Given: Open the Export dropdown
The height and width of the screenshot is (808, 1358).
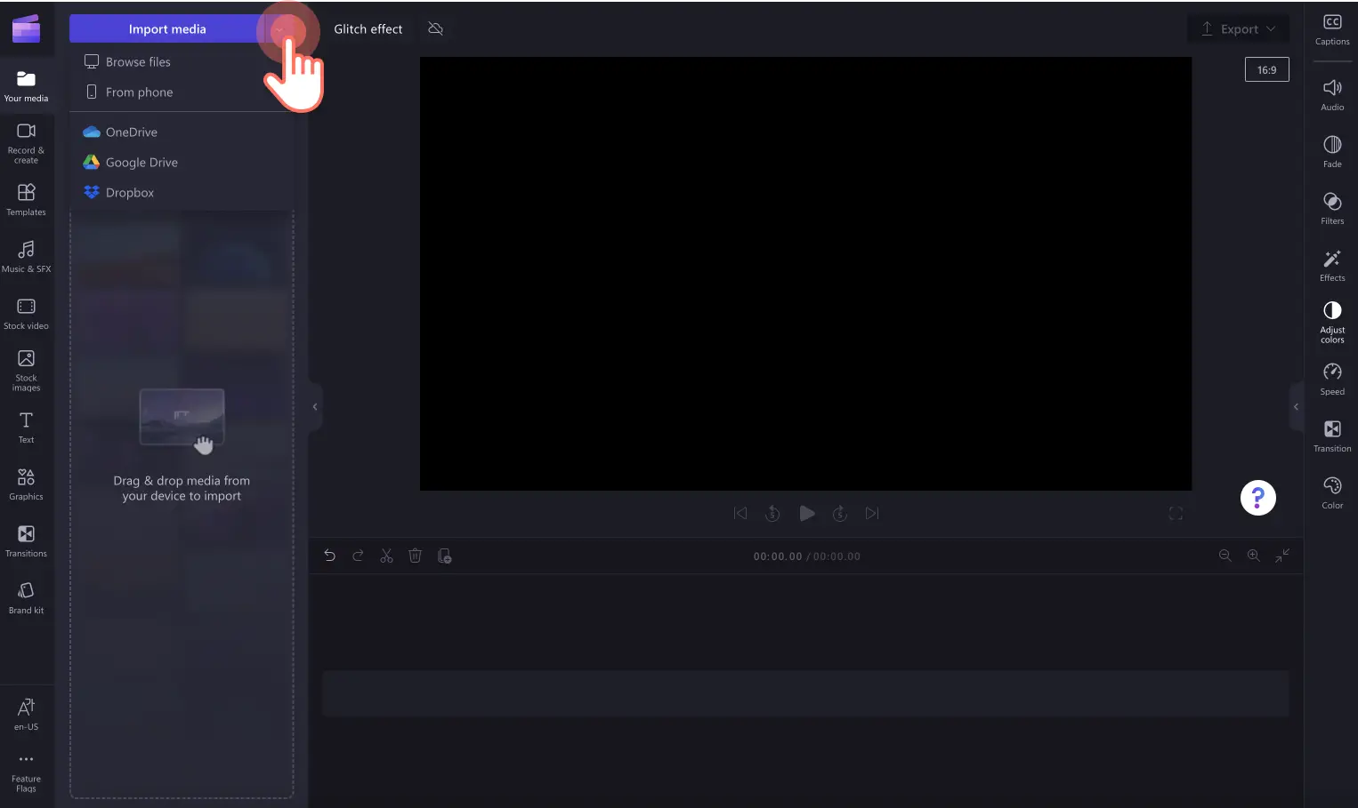Looking at the screenshot, I should [x=1238, y=28].
